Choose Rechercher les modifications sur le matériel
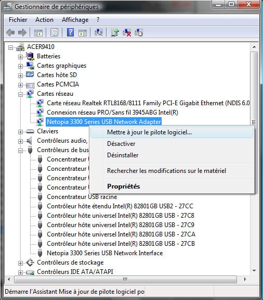Image resolution: width=263 pixels, height=300 pixels. point(172,171)
